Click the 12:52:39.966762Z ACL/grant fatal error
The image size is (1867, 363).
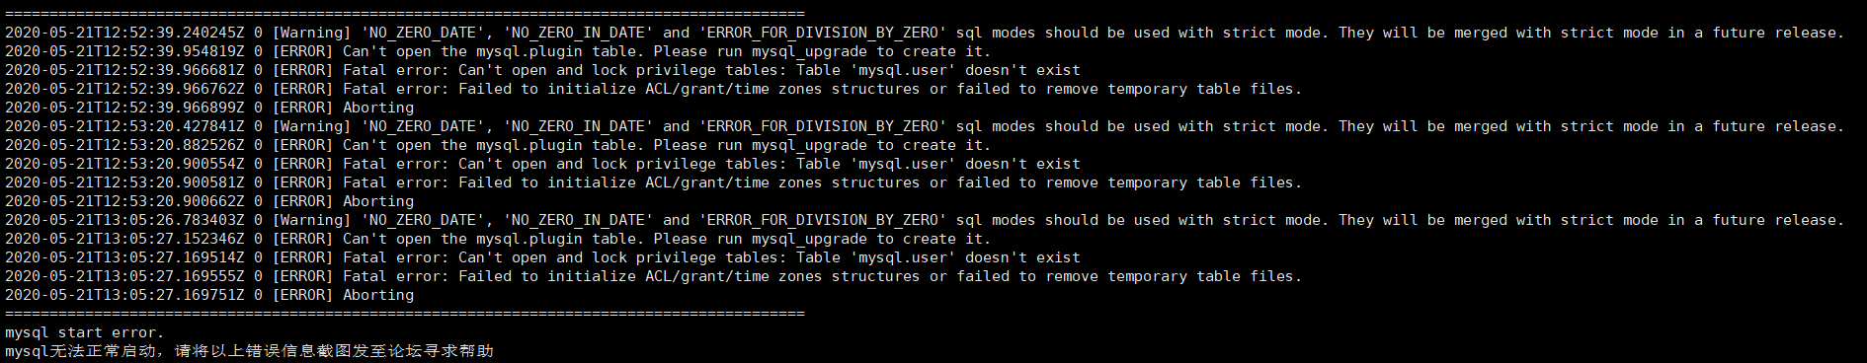pyautogui.click(x=654, y=89)
